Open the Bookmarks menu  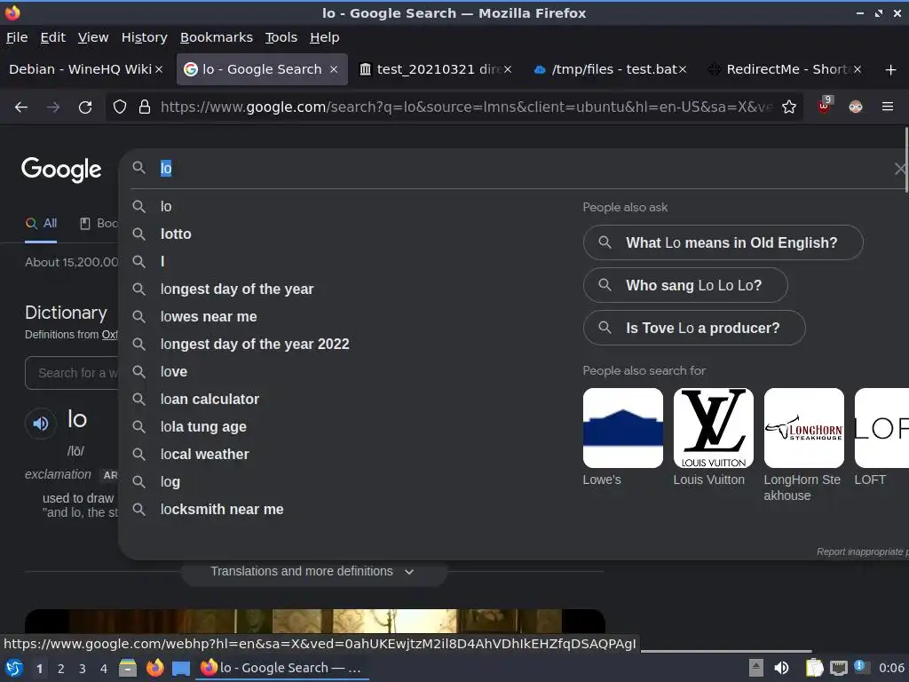[x=217, y=37]
